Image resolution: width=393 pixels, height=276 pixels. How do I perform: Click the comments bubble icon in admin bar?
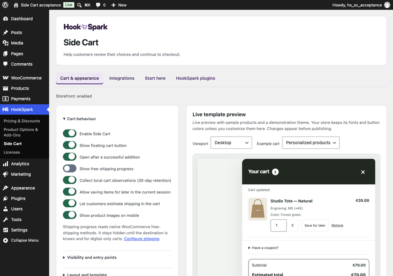98,5
